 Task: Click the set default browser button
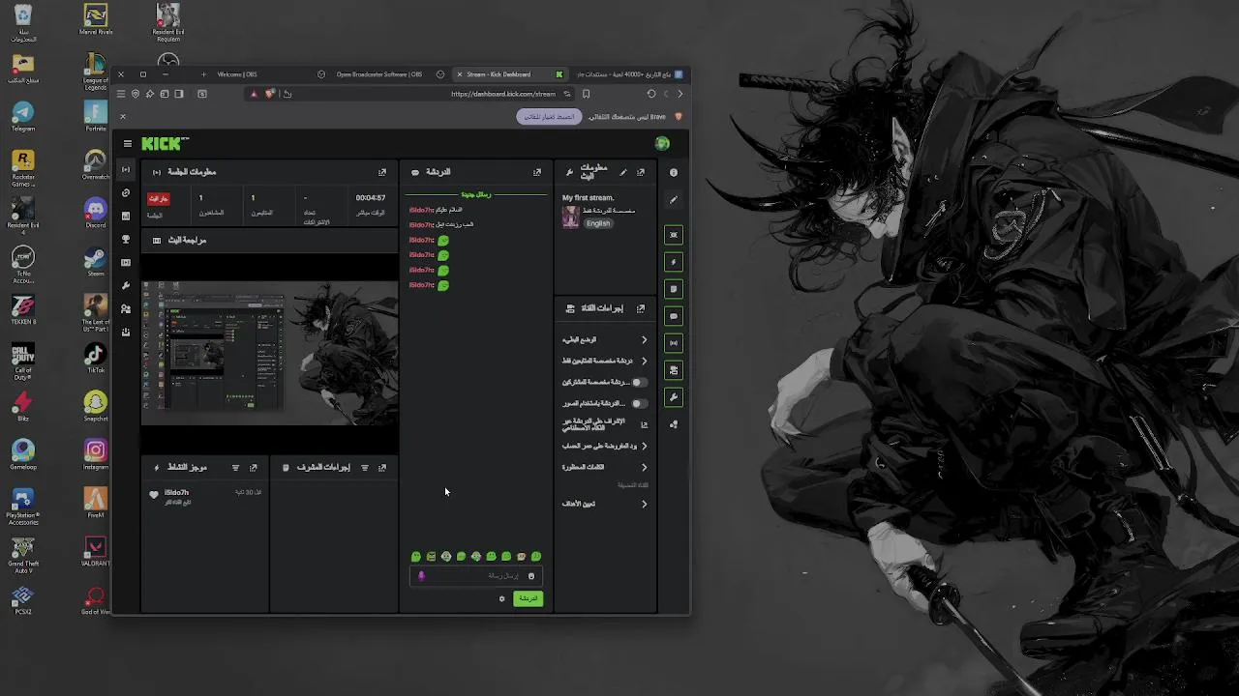550,117
